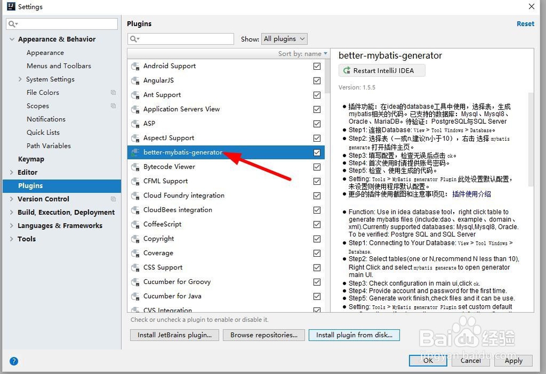
Task: Click the settings sidebar search magnifier icon
Action: [13, 24]
